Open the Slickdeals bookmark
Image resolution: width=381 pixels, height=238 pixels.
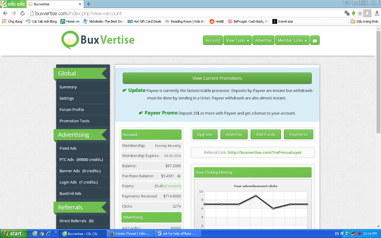pos(103,21)
